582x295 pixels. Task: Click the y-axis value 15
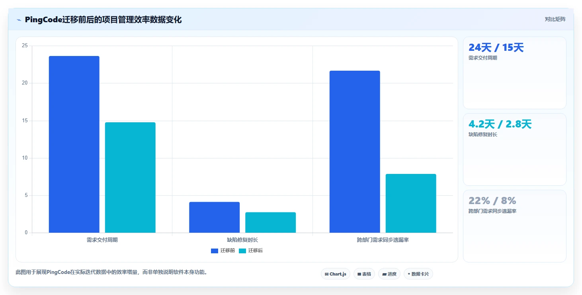tap(25, 121)
